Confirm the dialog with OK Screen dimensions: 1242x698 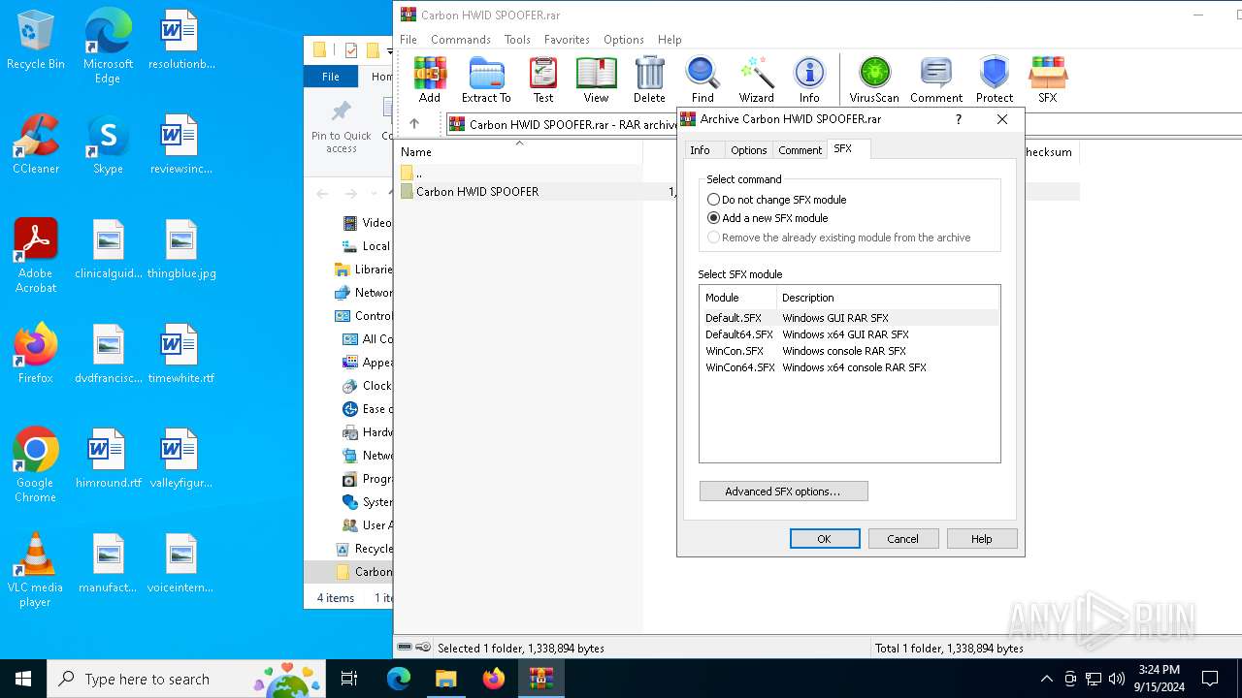click(x=825, y=539)
